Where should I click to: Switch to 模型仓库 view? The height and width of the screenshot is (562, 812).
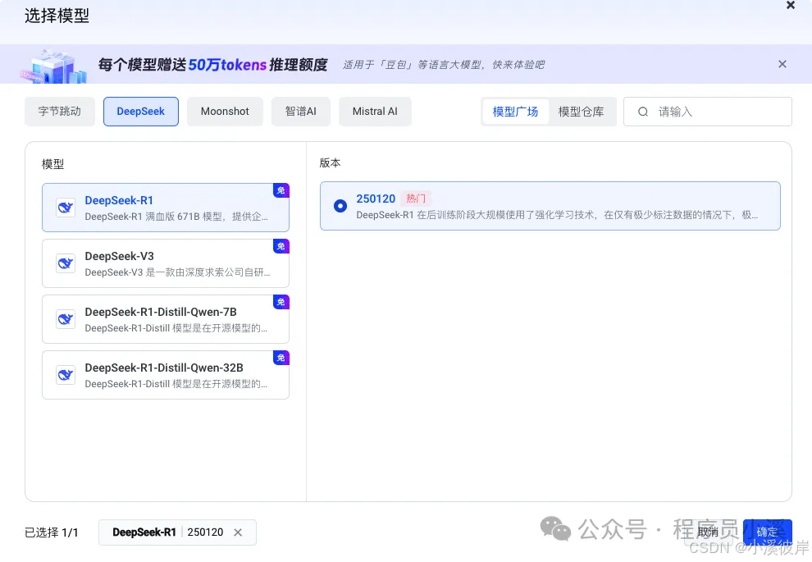pos(581,112)
